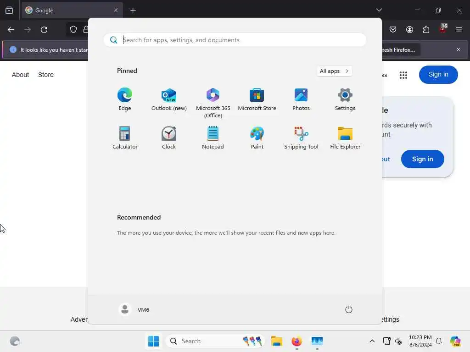
Task: Click the extension icon with badge 16
Action: [x=443, y=29]
